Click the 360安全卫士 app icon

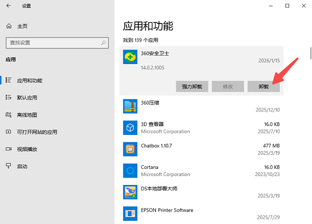coord(130,57)
